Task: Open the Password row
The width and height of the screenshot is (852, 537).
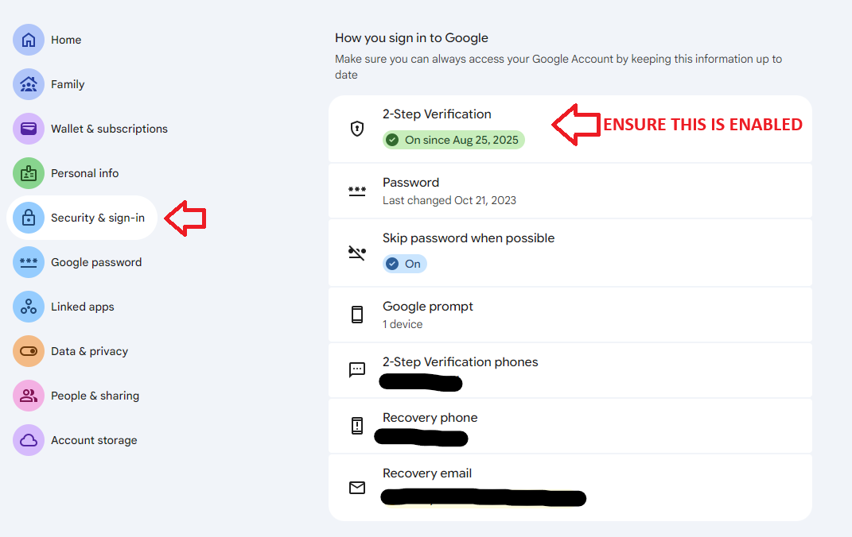Action: (x=570, y=191)
